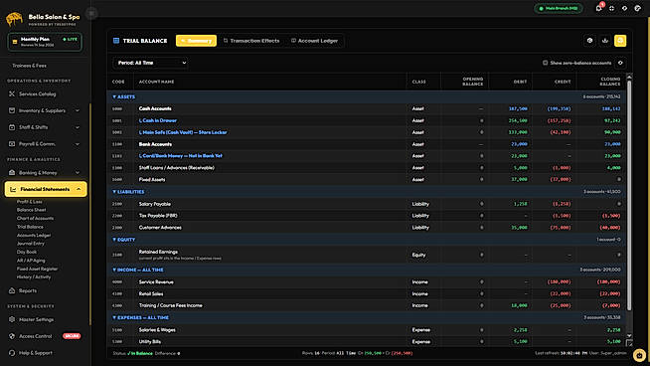Open Chart of Accounts in sidebar

point(35,218)
